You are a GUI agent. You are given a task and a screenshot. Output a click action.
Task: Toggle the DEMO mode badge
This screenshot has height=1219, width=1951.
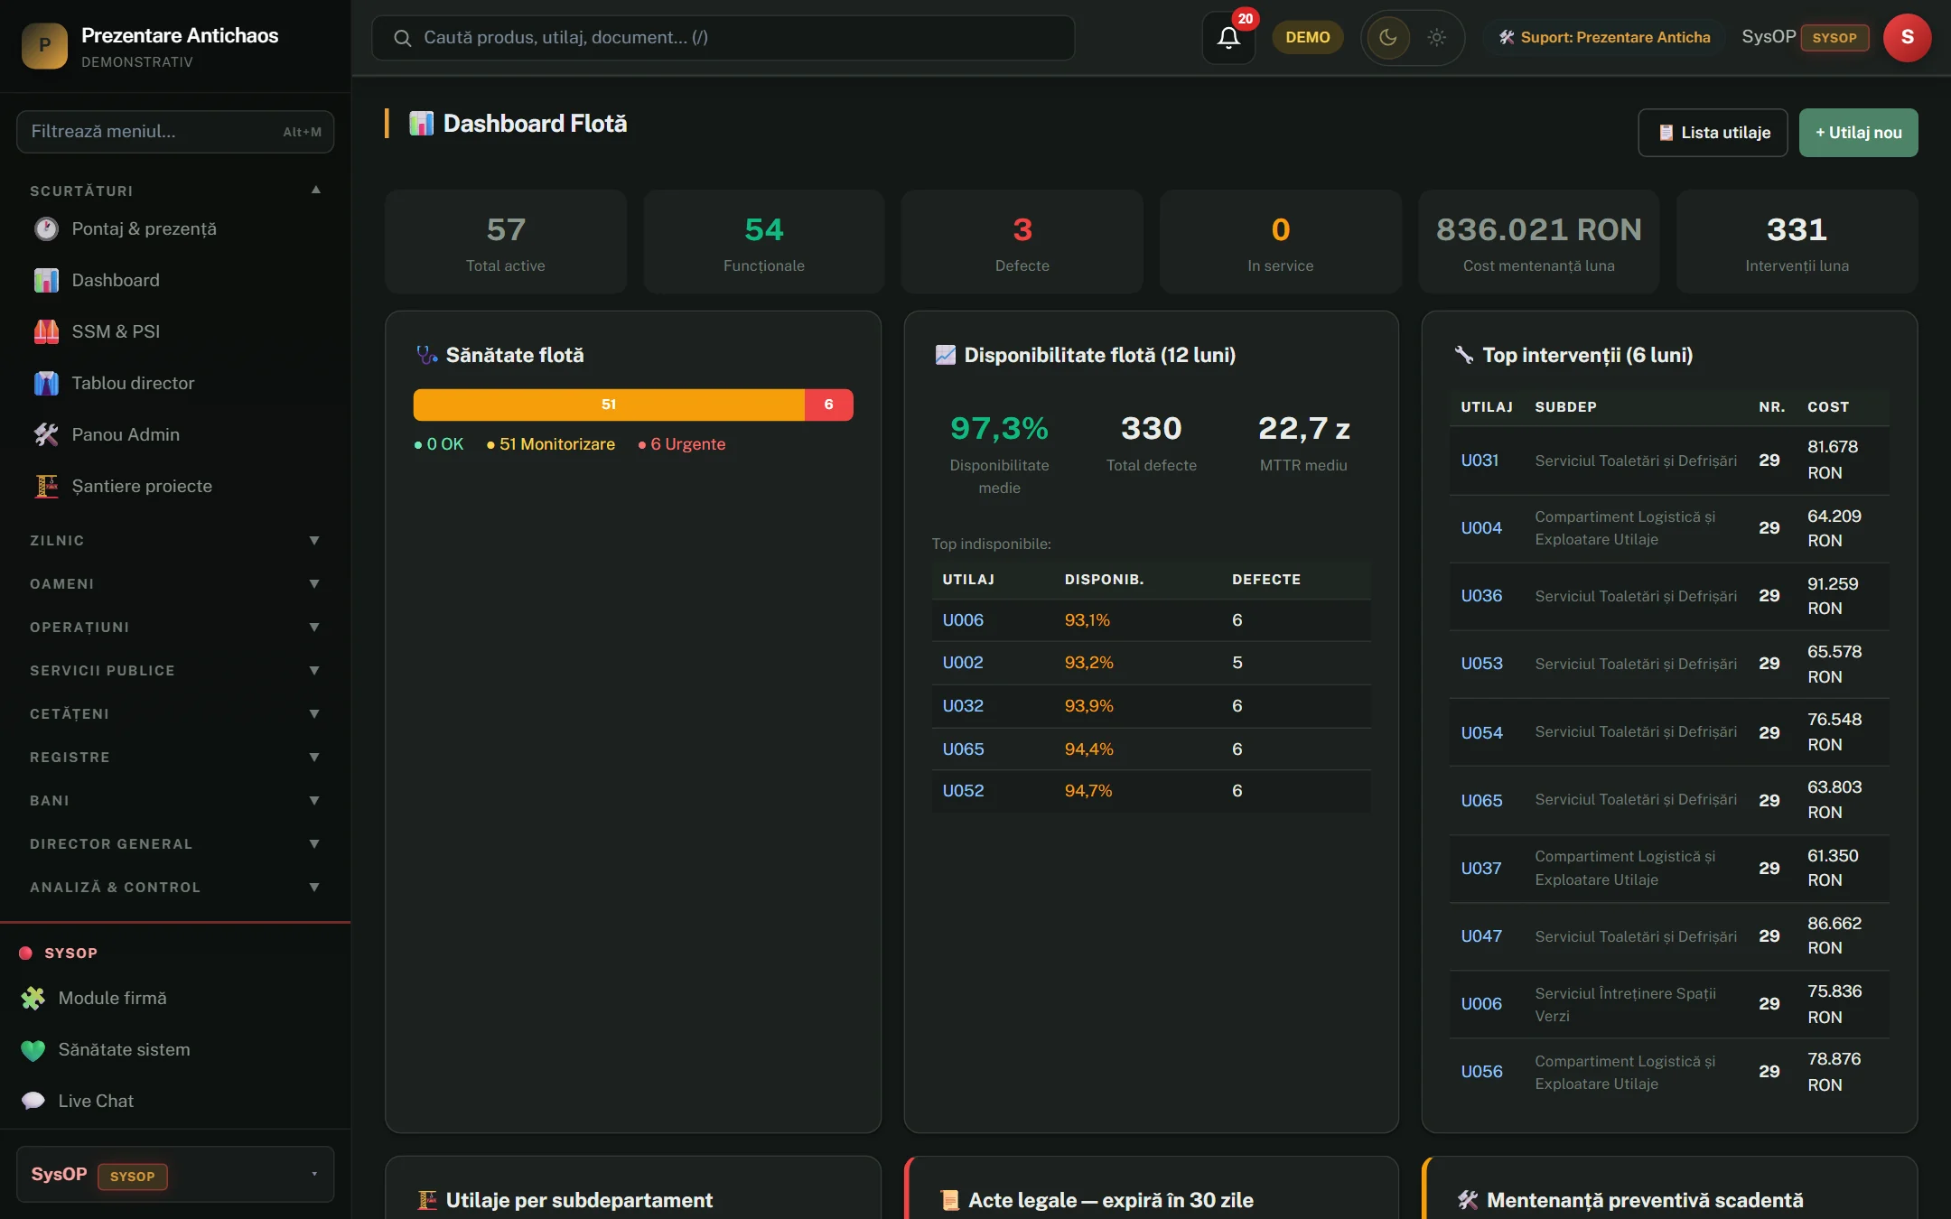coord(1307,37)
